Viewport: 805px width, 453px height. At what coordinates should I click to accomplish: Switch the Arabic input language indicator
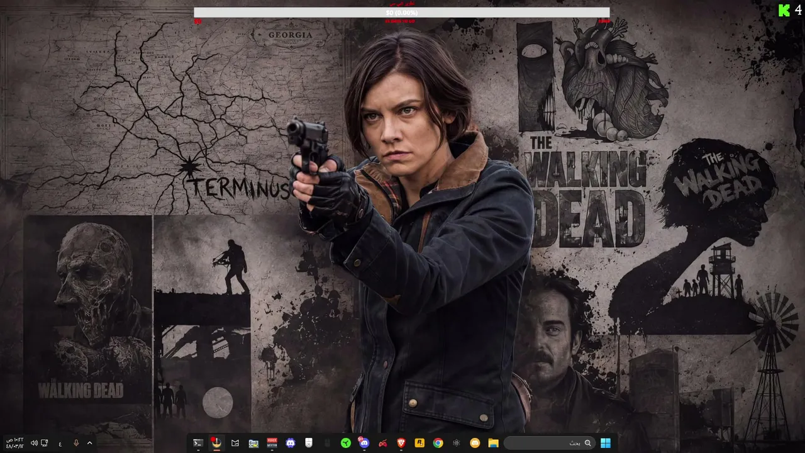pos(60,444)
